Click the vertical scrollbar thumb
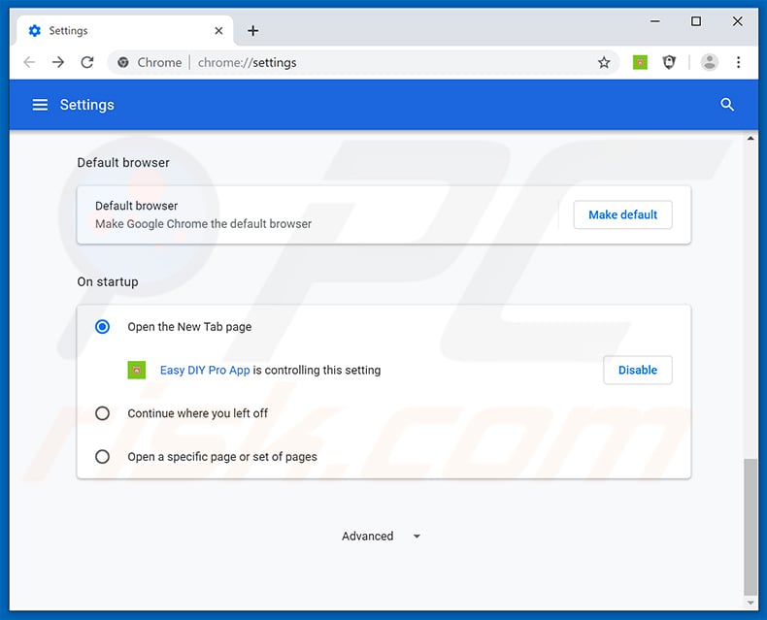Viewport: 767px width, 620px height. [750, 527]
